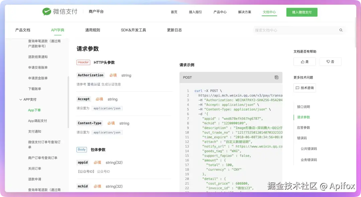Click the green 接入微信支付 button

(302, 11)
